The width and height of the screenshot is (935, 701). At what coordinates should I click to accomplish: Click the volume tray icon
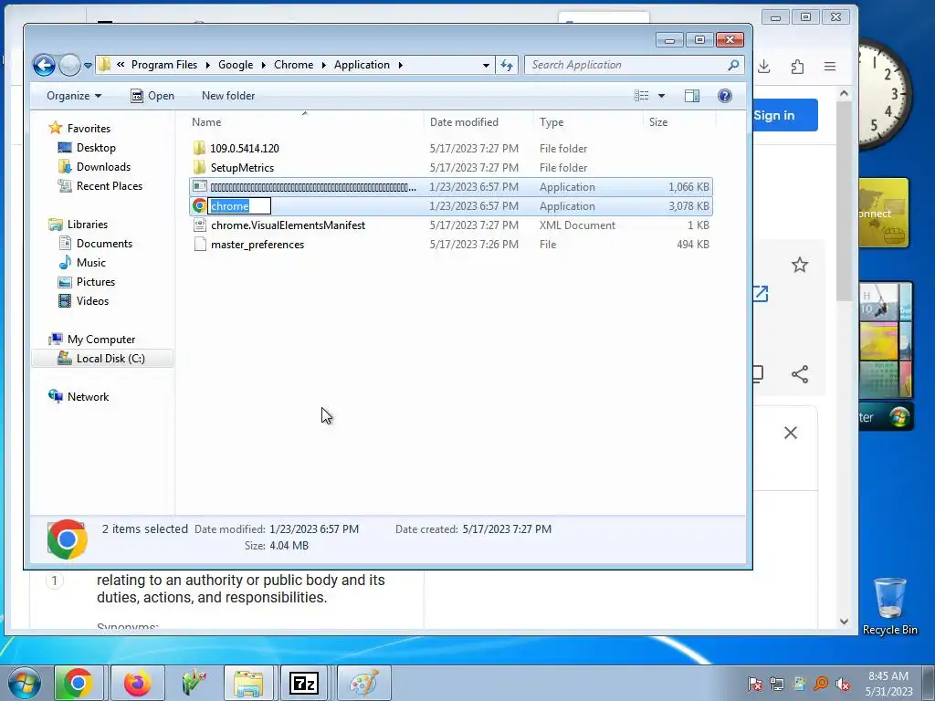[843, 684]
